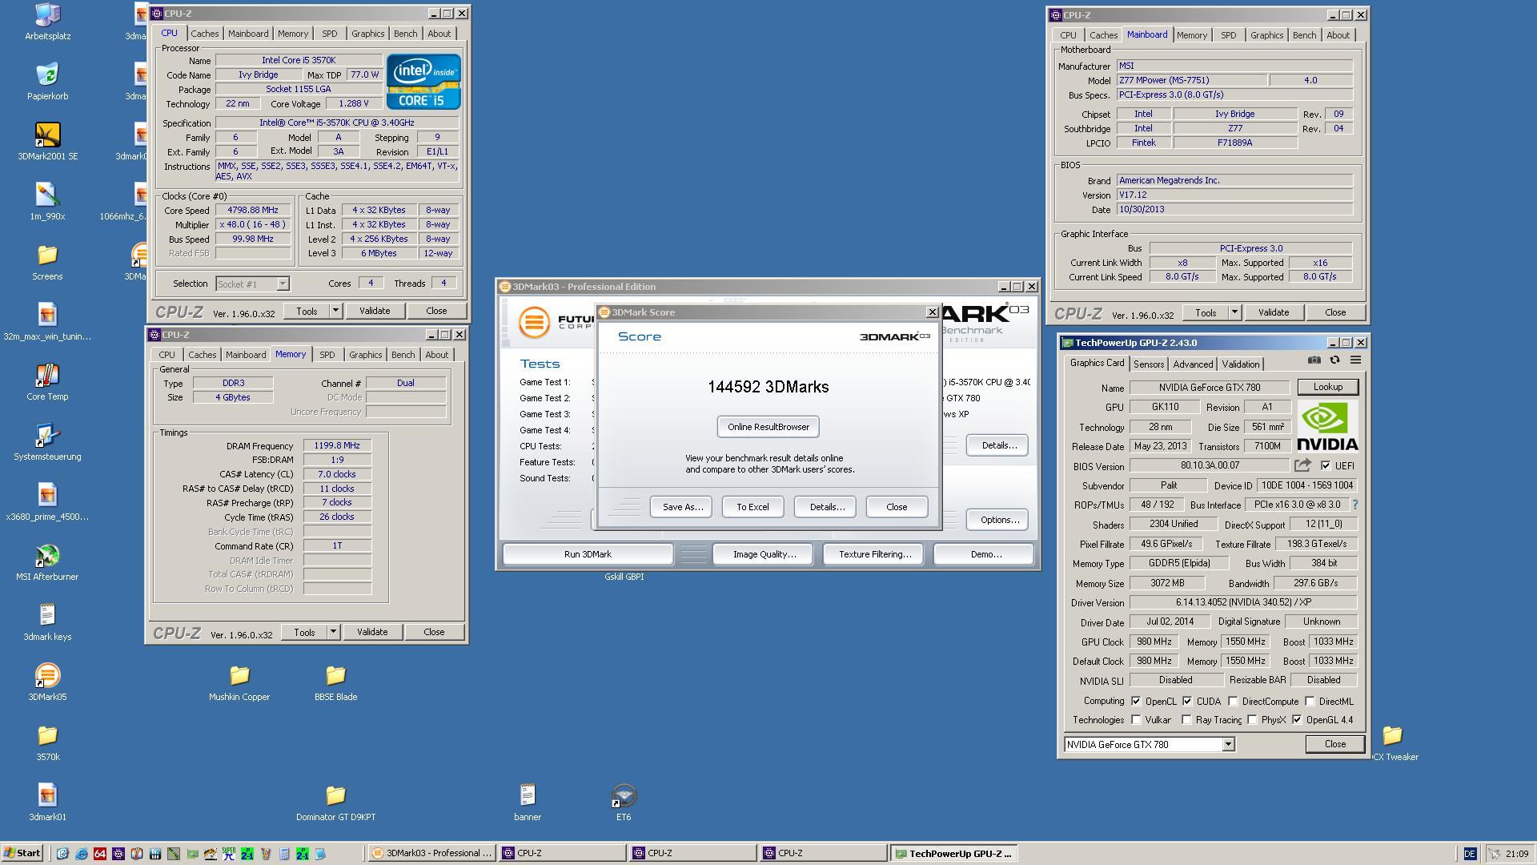Click Validate in CPU-Z Mainboard window

coord(1273,312)
